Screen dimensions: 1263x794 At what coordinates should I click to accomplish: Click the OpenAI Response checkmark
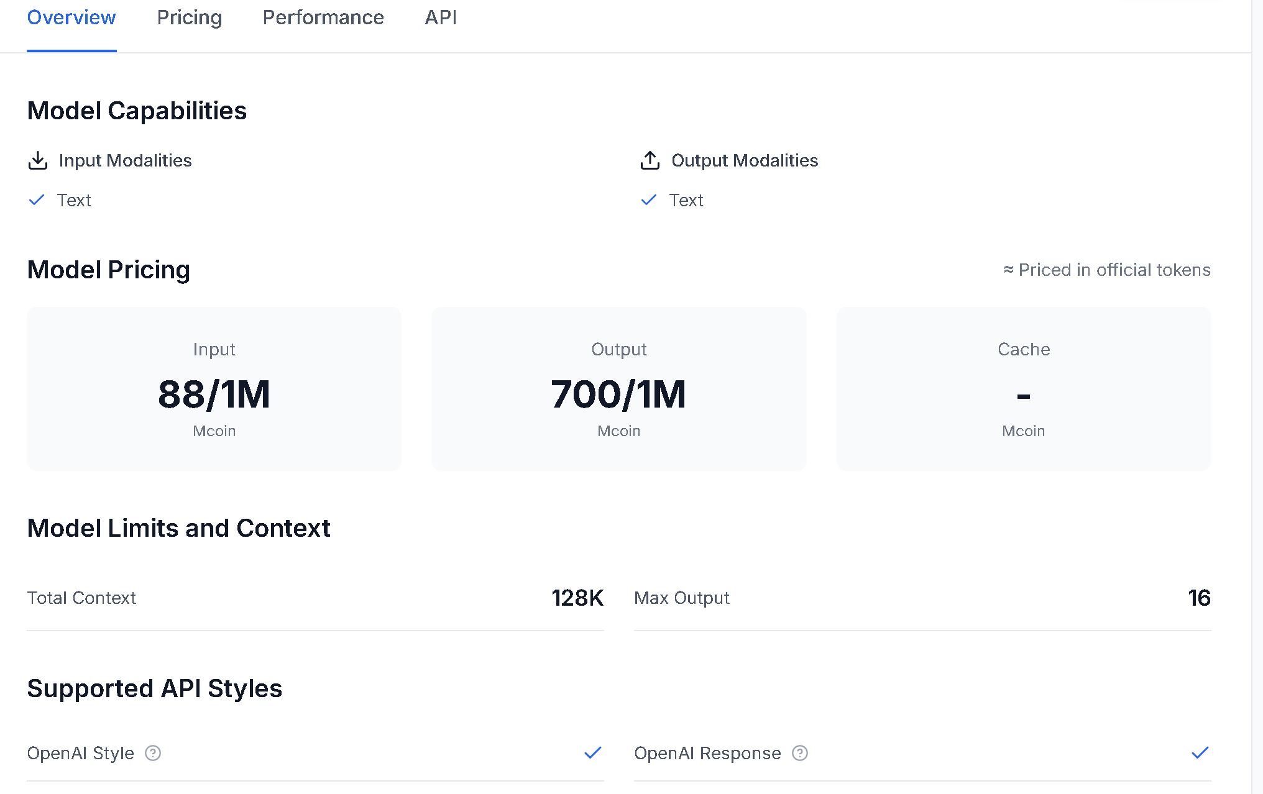point(1200,753)
